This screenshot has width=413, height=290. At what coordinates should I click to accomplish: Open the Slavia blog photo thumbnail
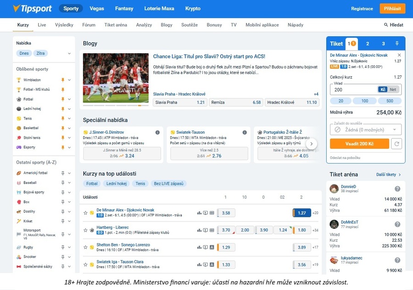click(x=116, y=78)
